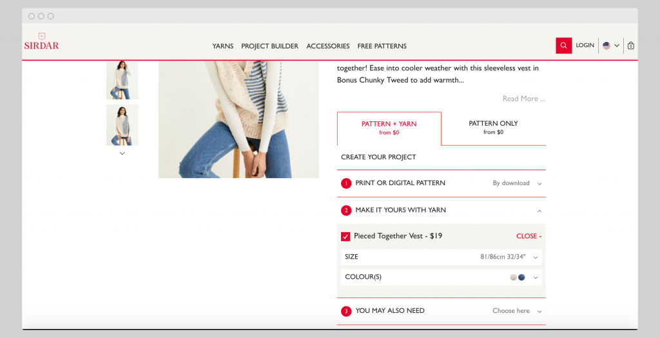Expand the You May Also Need section
The height and width of the screenshot is (338, 660).
point(441,311)
